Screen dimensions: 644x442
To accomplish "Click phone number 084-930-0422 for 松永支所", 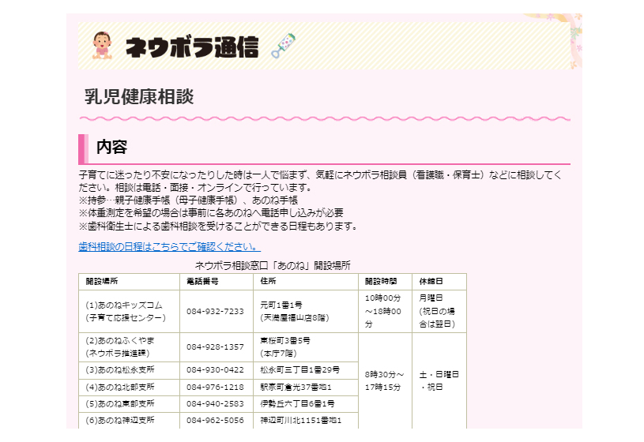I will (x=215, y=369).
